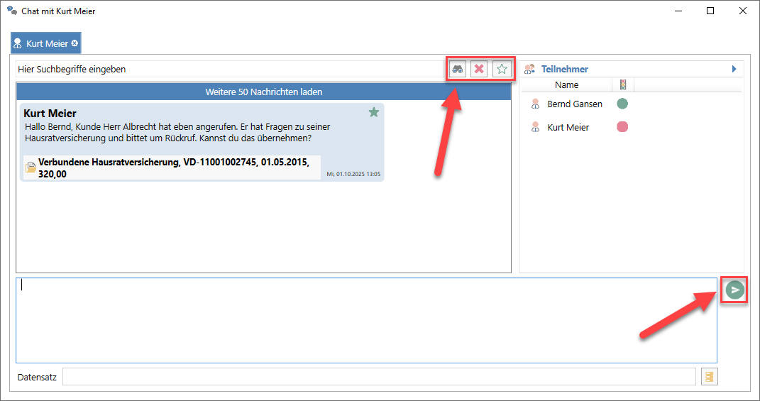This screenshot has width=760, height=401.
Task: Unmark the favorite star on Kurt Meier's message
Action: 374,113
